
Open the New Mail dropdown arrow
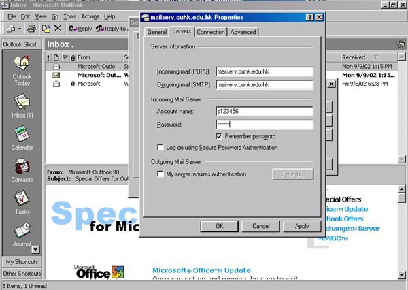(x=19, y=29)
